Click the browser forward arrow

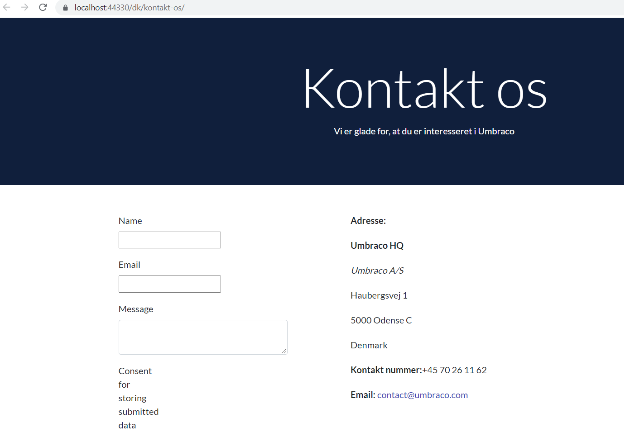[25, 7]
